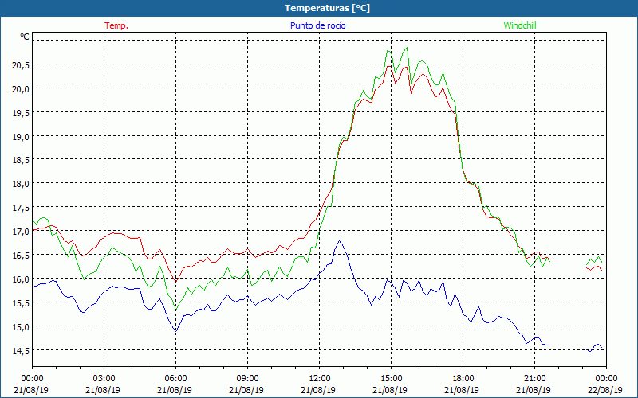Viewport: 638px width, 398px height.
Task: Click the 06:00 time axis label
Action: [x=176, y=378]
